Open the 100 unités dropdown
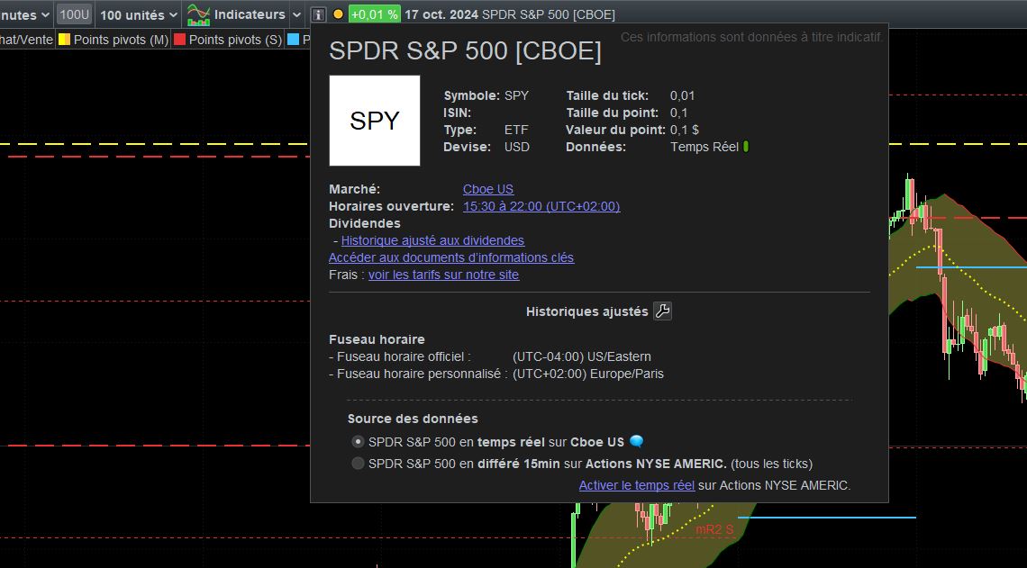Viewport: 1027px width, 568px height. pyautogui.click(x=138, y=14)
